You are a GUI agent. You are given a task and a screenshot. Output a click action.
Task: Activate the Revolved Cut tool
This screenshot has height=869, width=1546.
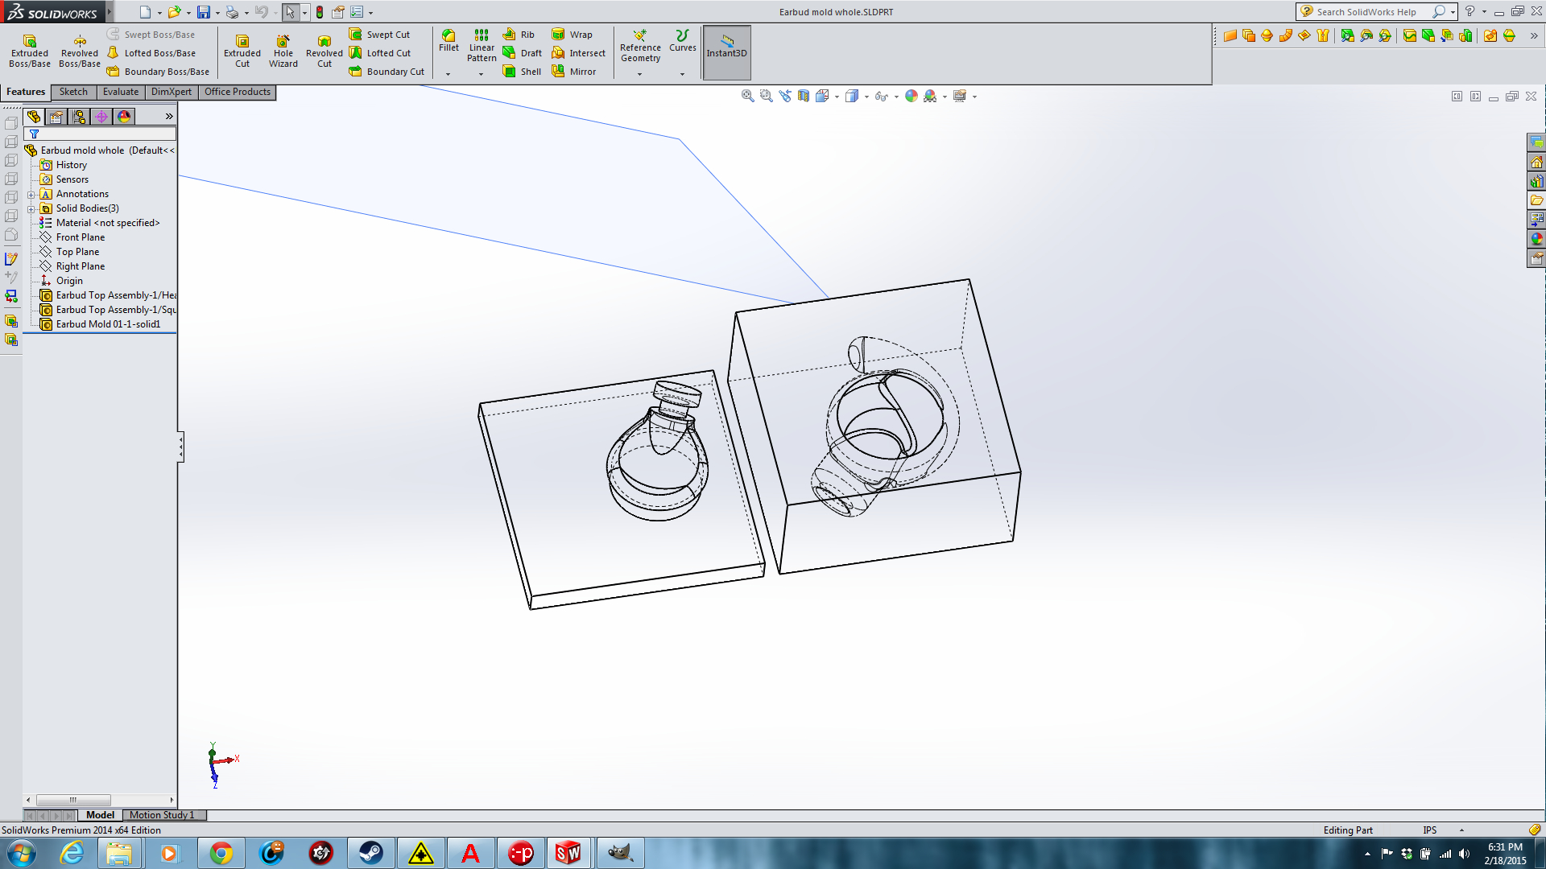pos(324,51)
